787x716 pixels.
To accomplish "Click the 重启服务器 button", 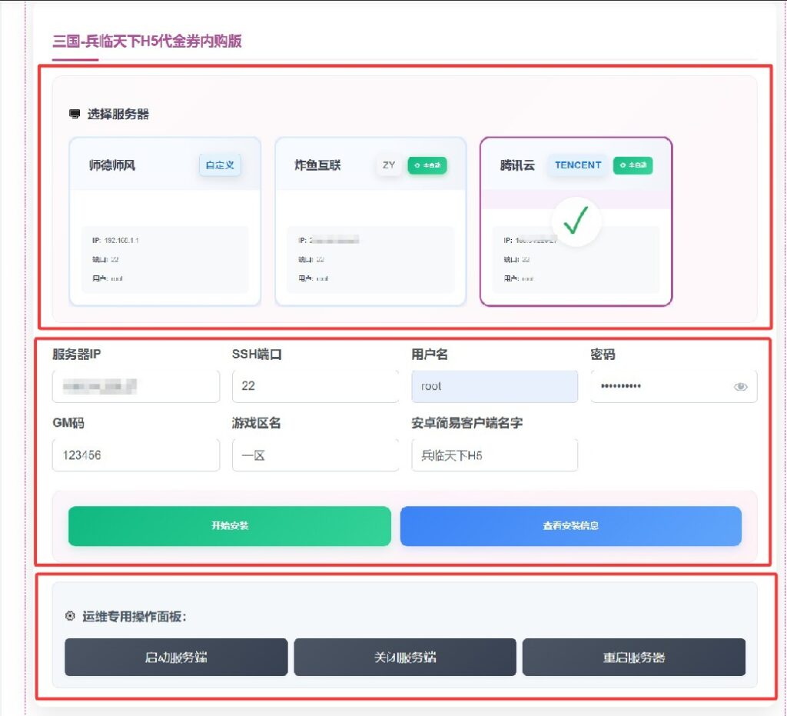I will (x=634, y=658).
